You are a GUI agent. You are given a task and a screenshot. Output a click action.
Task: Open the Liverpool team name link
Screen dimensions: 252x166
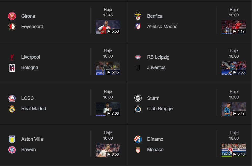[x=31, y=57]
